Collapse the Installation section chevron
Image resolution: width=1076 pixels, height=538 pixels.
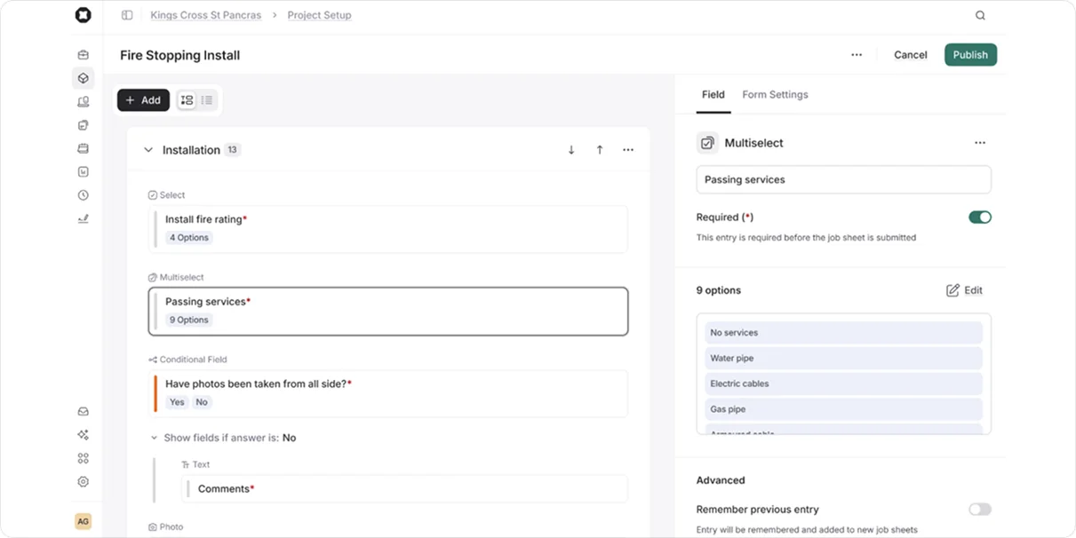pyautogui.click(x=148, y=150)
